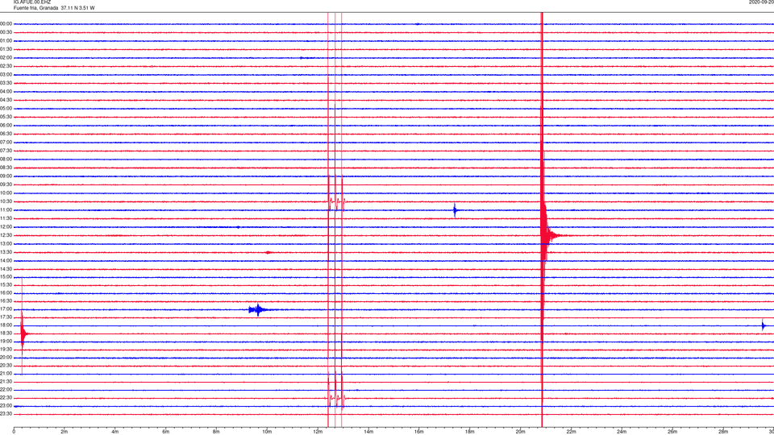
Task: Select the 19:30 trace time label
Action: pyautogui.click(x=6, y=349)
